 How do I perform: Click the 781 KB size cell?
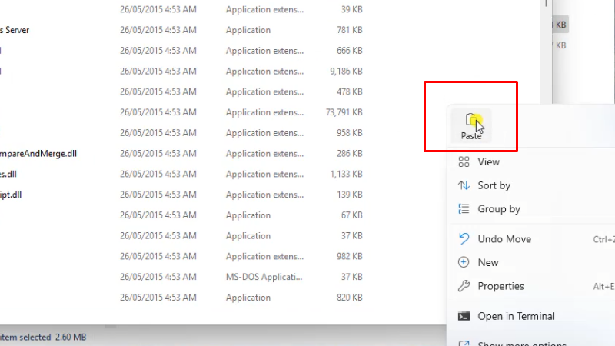(x=350, y=30)
